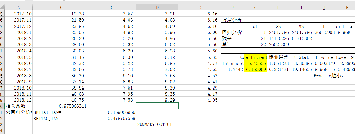Click the active empty cell in column D
Image resolution: width=355 pixels, height=134 pixels.
click(157, 106)
